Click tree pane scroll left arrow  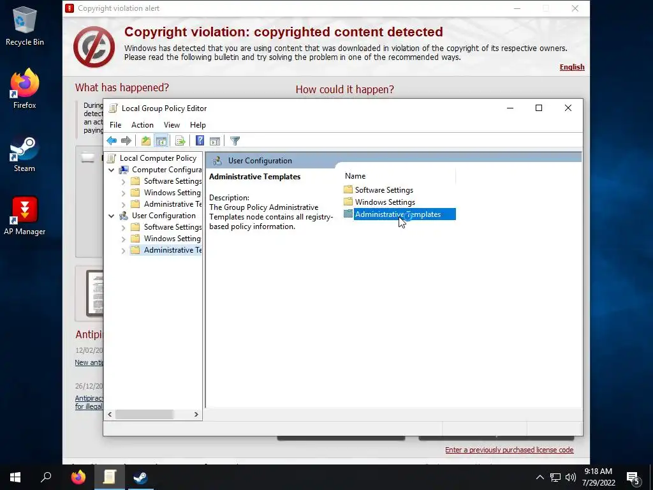tap(110, 415)
